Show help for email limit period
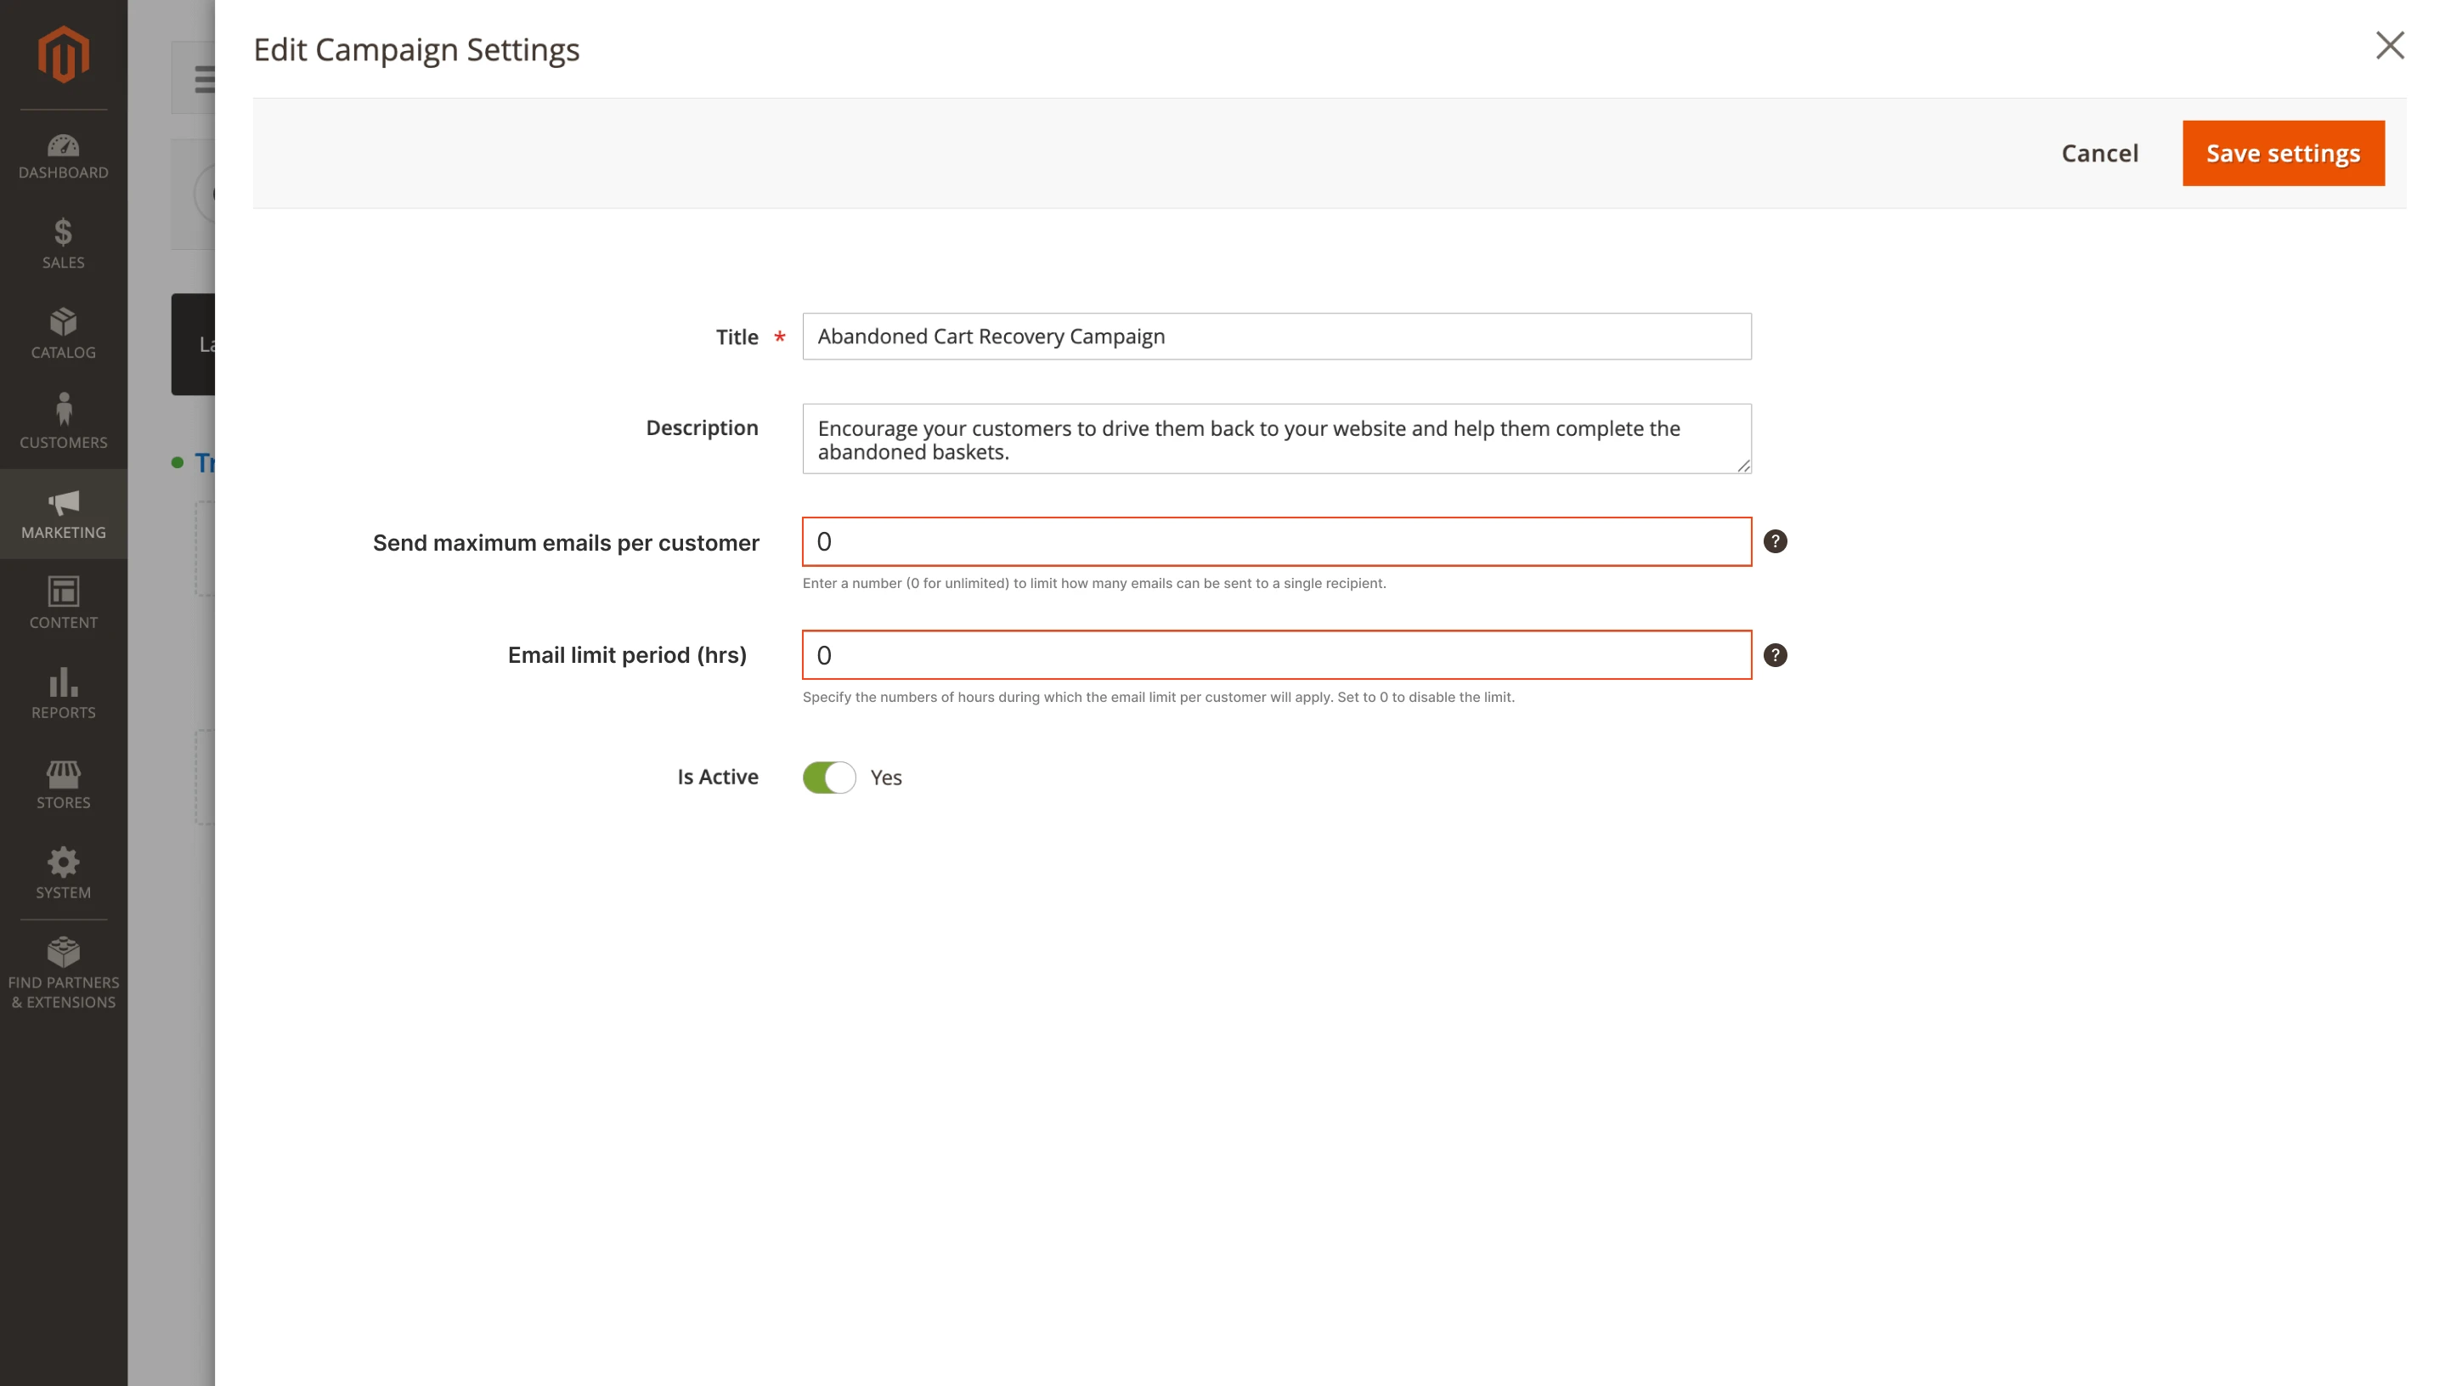The image size is (2445, 1386). coord(1776,655)
